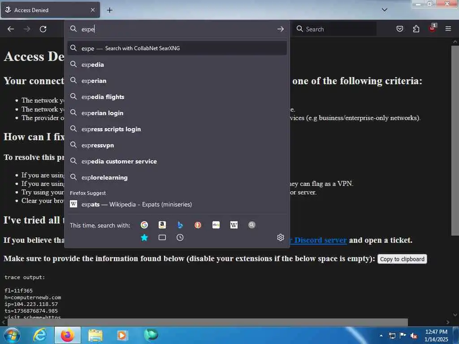Click the Action Center flag tray icon
459x344 pixels.
click(x=403, y=335)
